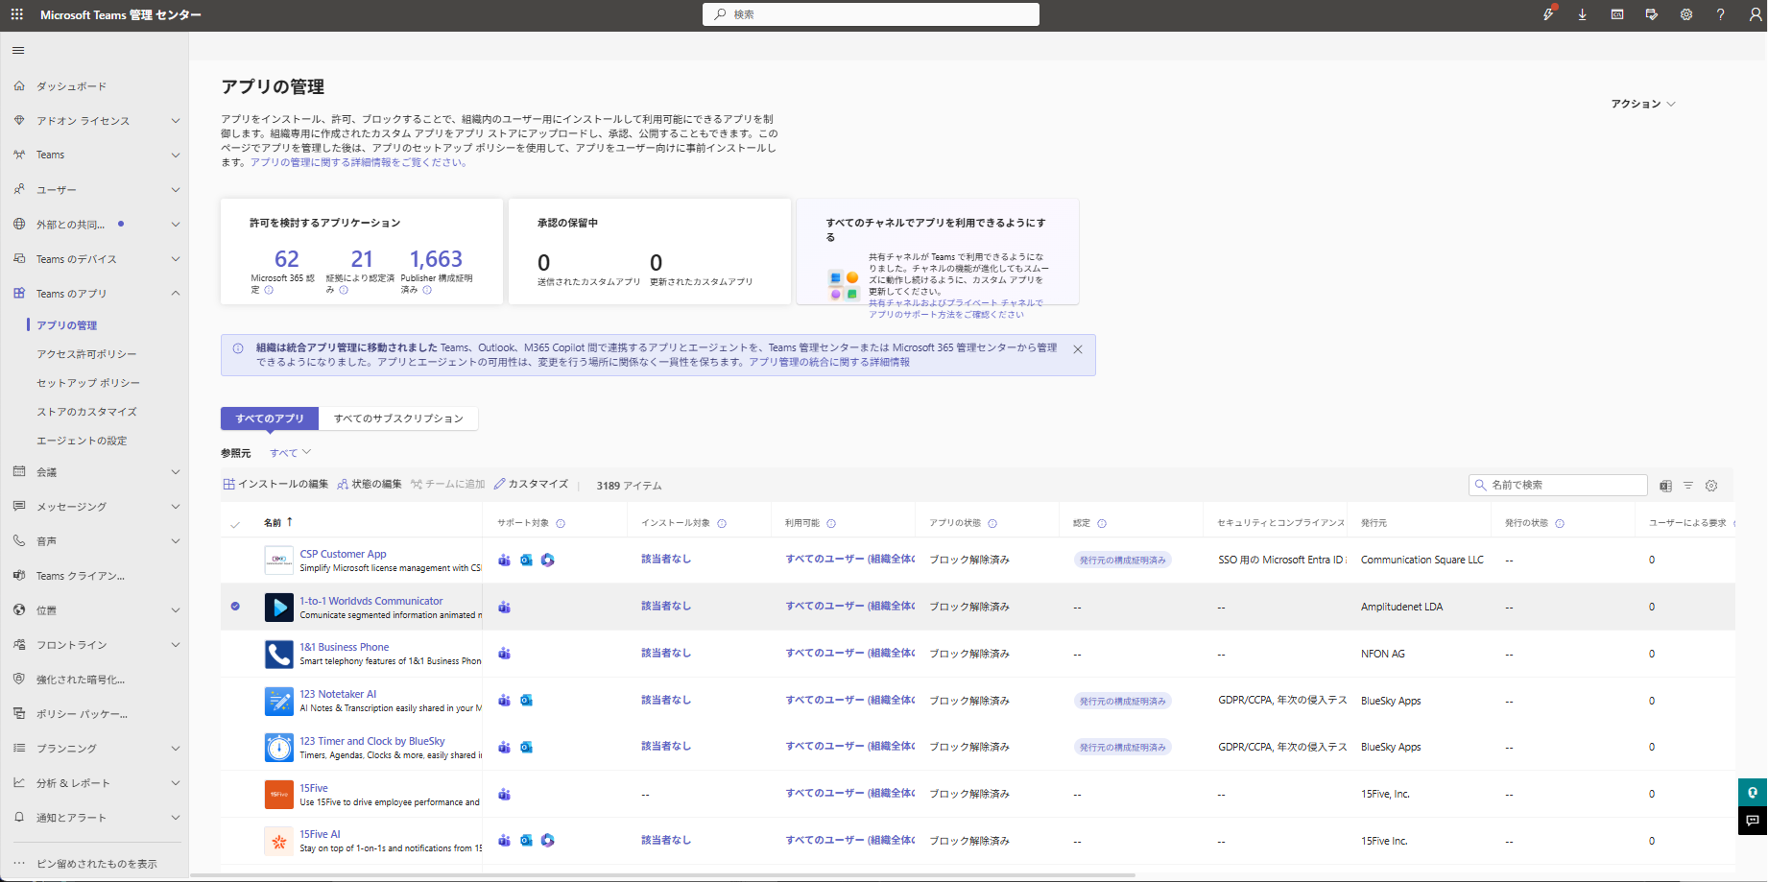Open the アプリ管理の統合に関する詳細情報 link
1768x883 pixels.
[829, 363]
